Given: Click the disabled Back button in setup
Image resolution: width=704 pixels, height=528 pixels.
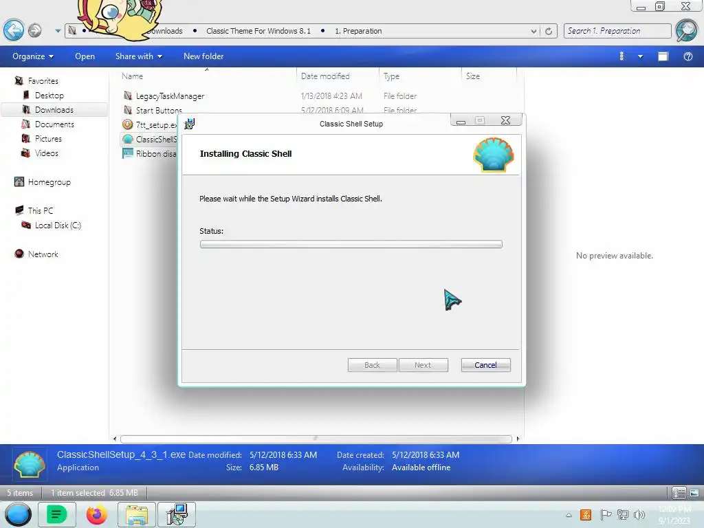Looking at the screenshot, I should click(372, 365).
